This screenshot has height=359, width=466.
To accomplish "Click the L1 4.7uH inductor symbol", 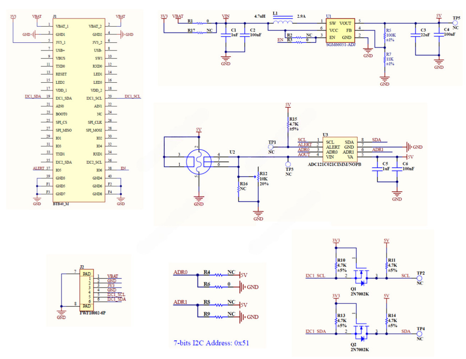I will pyautogui.click(x=283, y=22).
